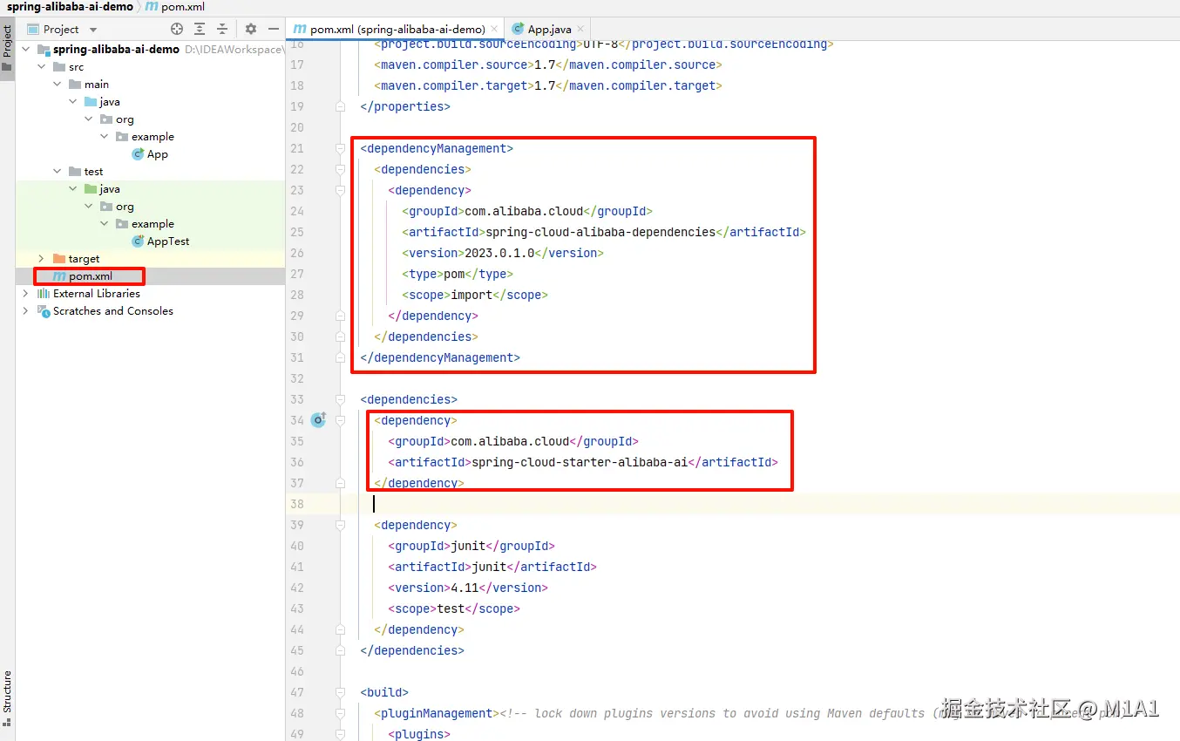This screenshot has height=741, width=1180.
Task: Select AppTest in the project tree
Action: (168, 241)
